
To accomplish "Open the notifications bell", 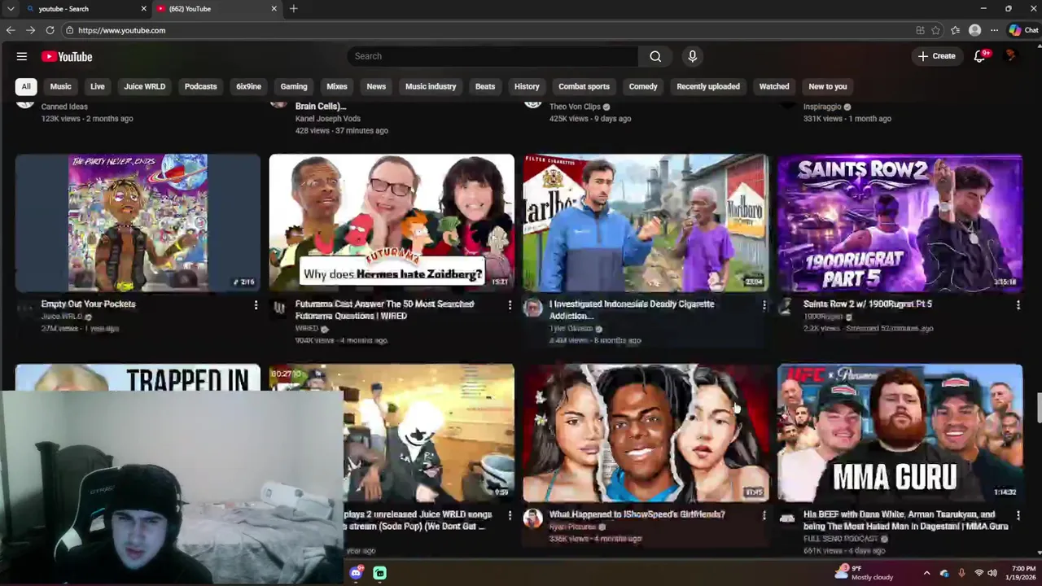I will click(x=980, y=56).
